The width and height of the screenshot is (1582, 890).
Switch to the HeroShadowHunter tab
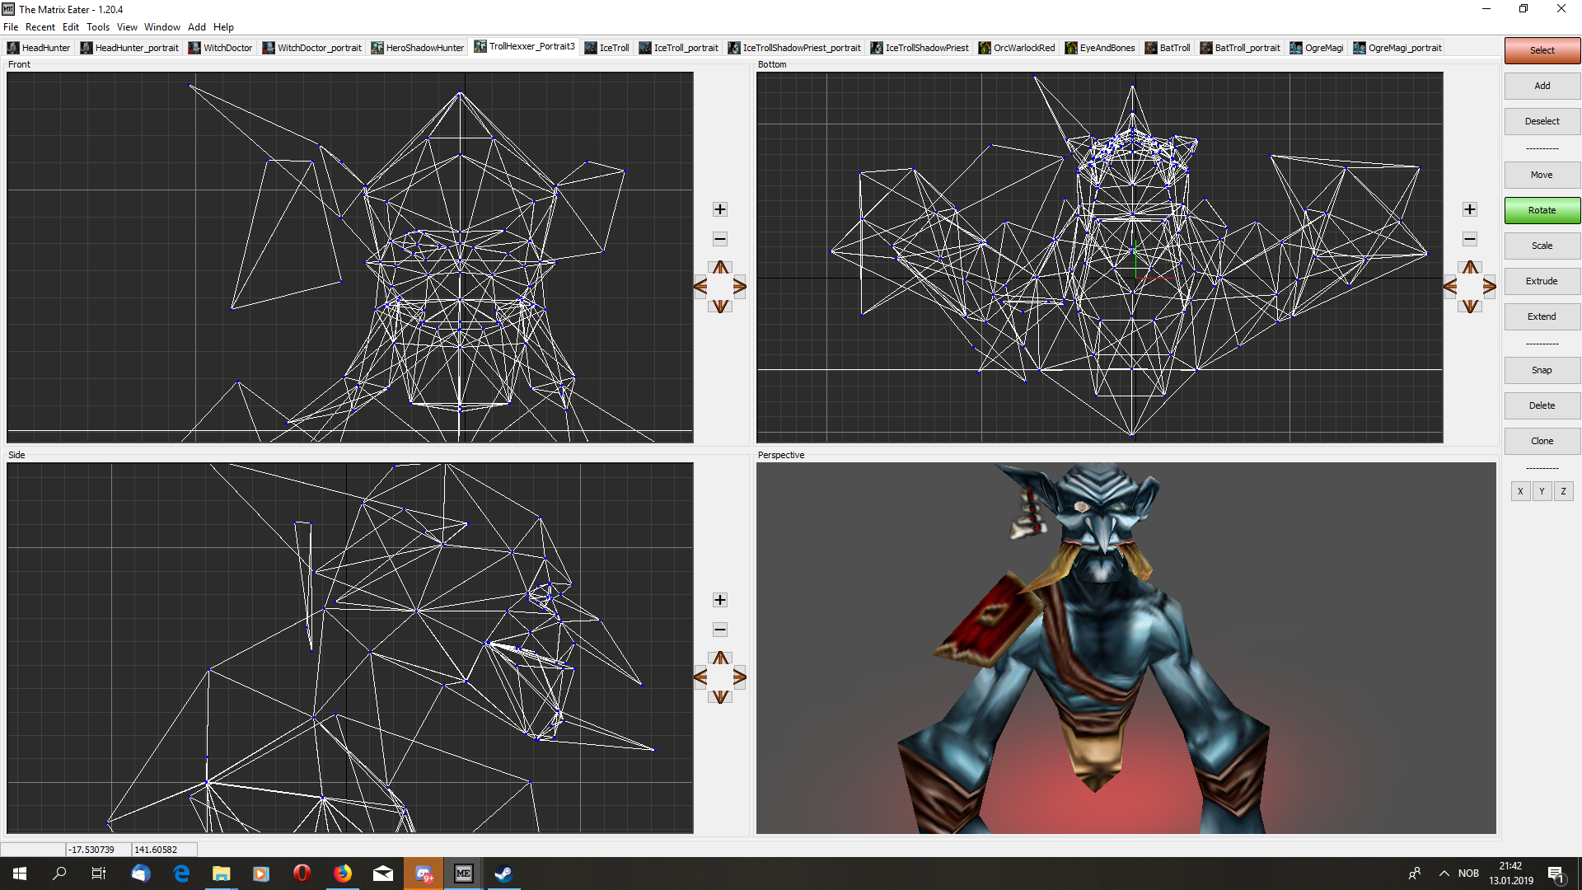[x=417, y=48]
